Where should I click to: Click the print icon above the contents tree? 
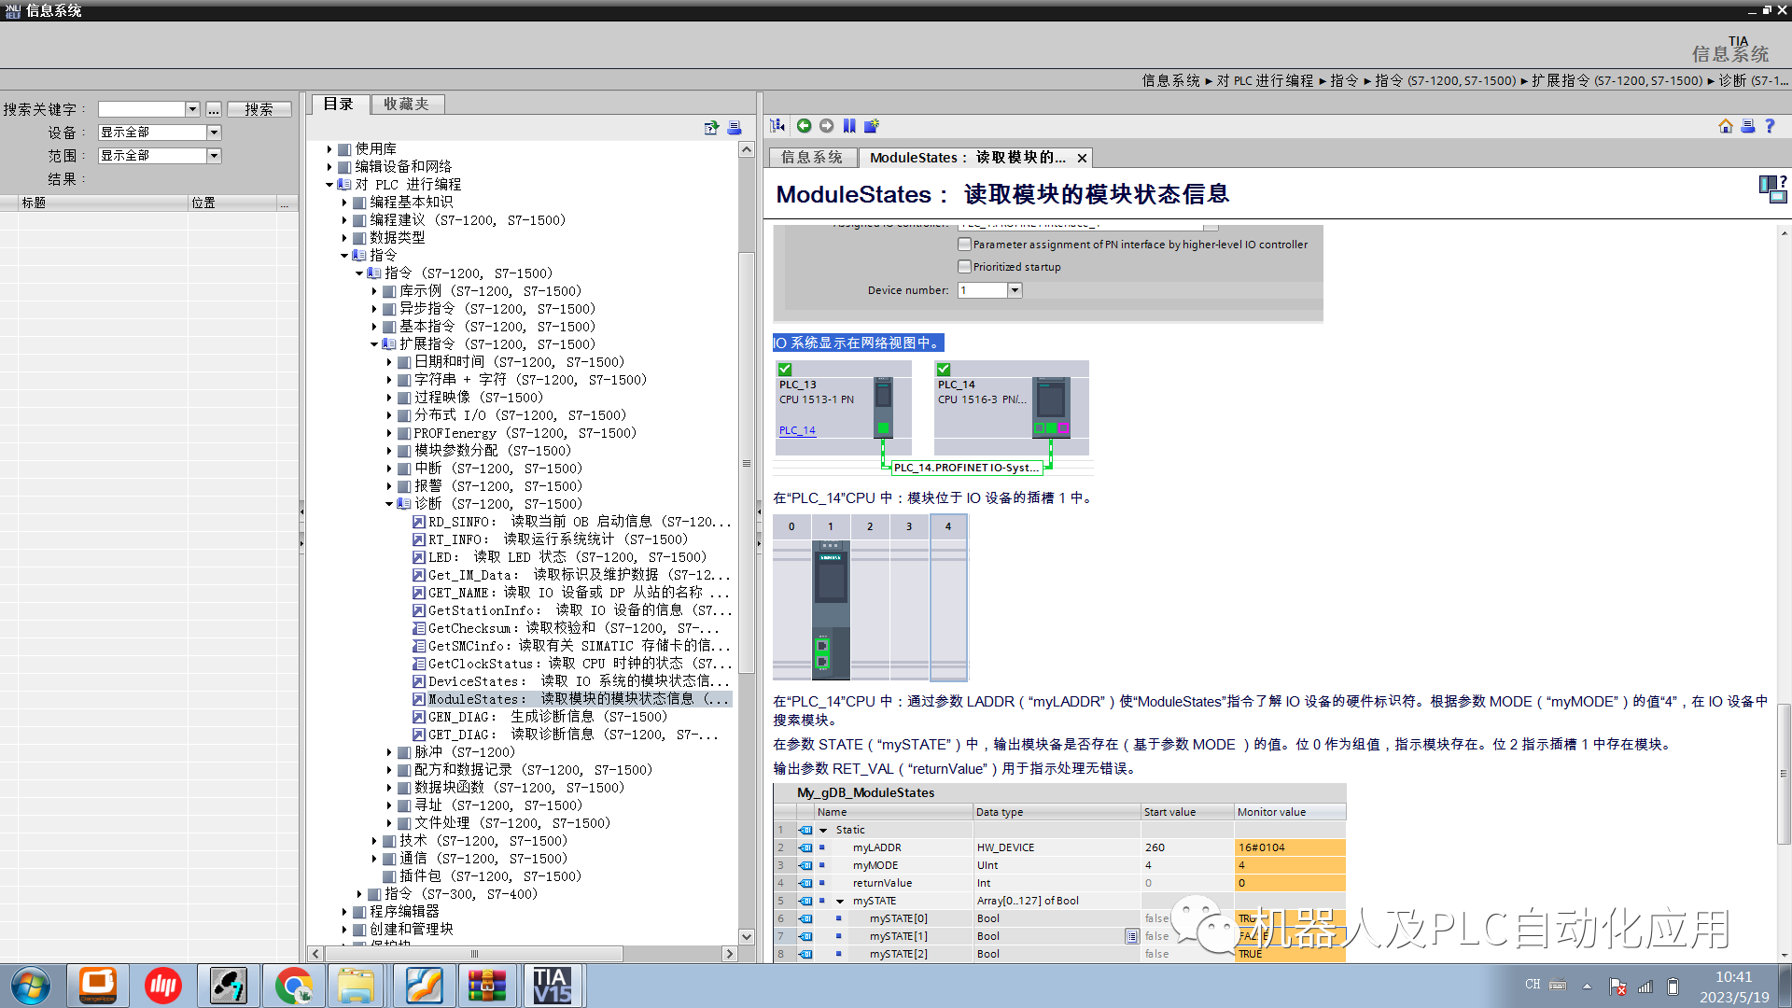coord(735,128)
